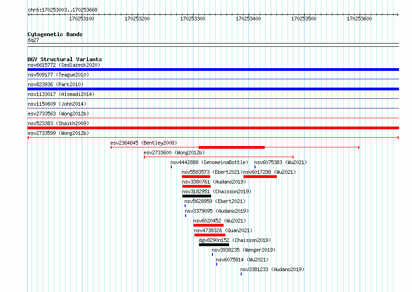Click the DGV Structural Variants track title

(65, 59)
